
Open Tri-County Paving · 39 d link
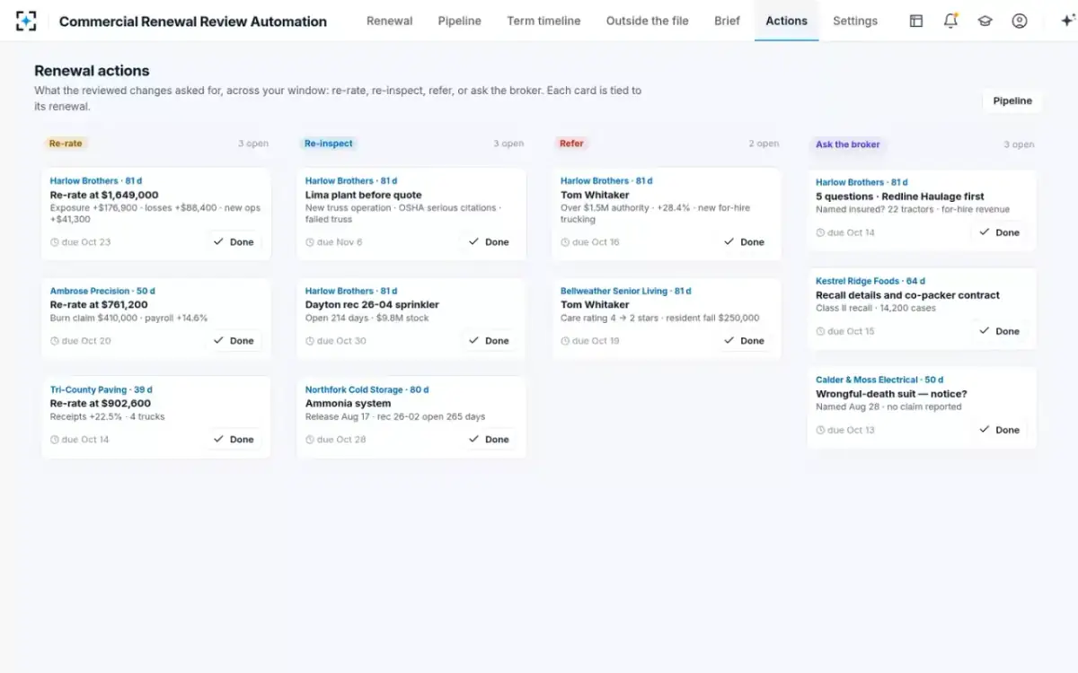[x=101, y=389]
